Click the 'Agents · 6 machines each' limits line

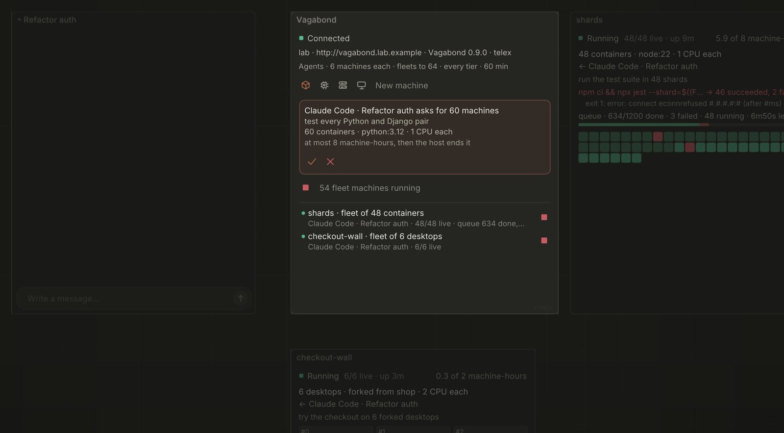pos(403,66)
